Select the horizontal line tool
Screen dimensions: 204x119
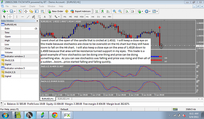click(23, 17)
